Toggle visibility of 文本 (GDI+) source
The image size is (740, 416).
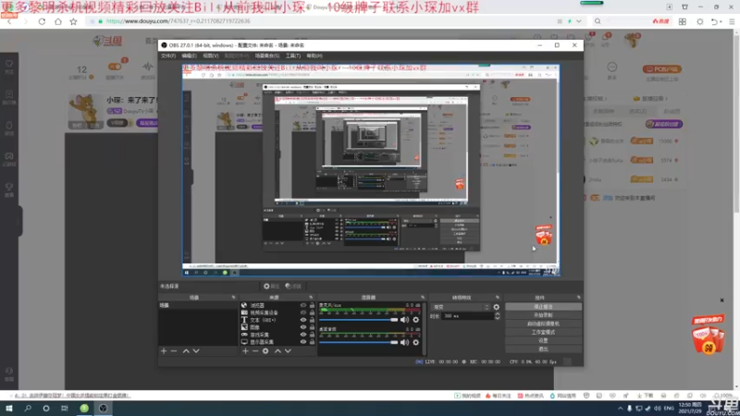click(303, 320)
